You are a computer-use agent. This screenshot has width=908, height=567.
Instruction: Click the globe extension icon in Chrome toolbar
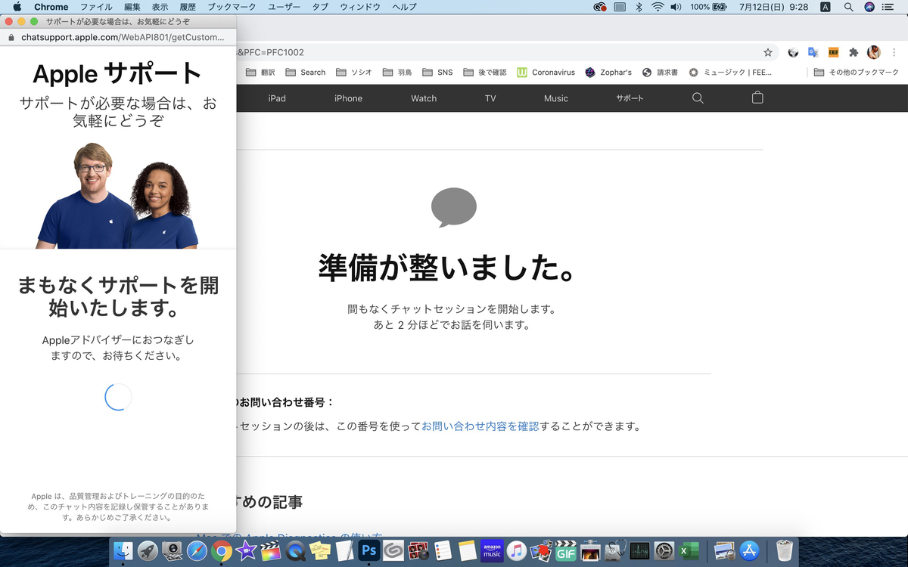[x=793, y=52]
